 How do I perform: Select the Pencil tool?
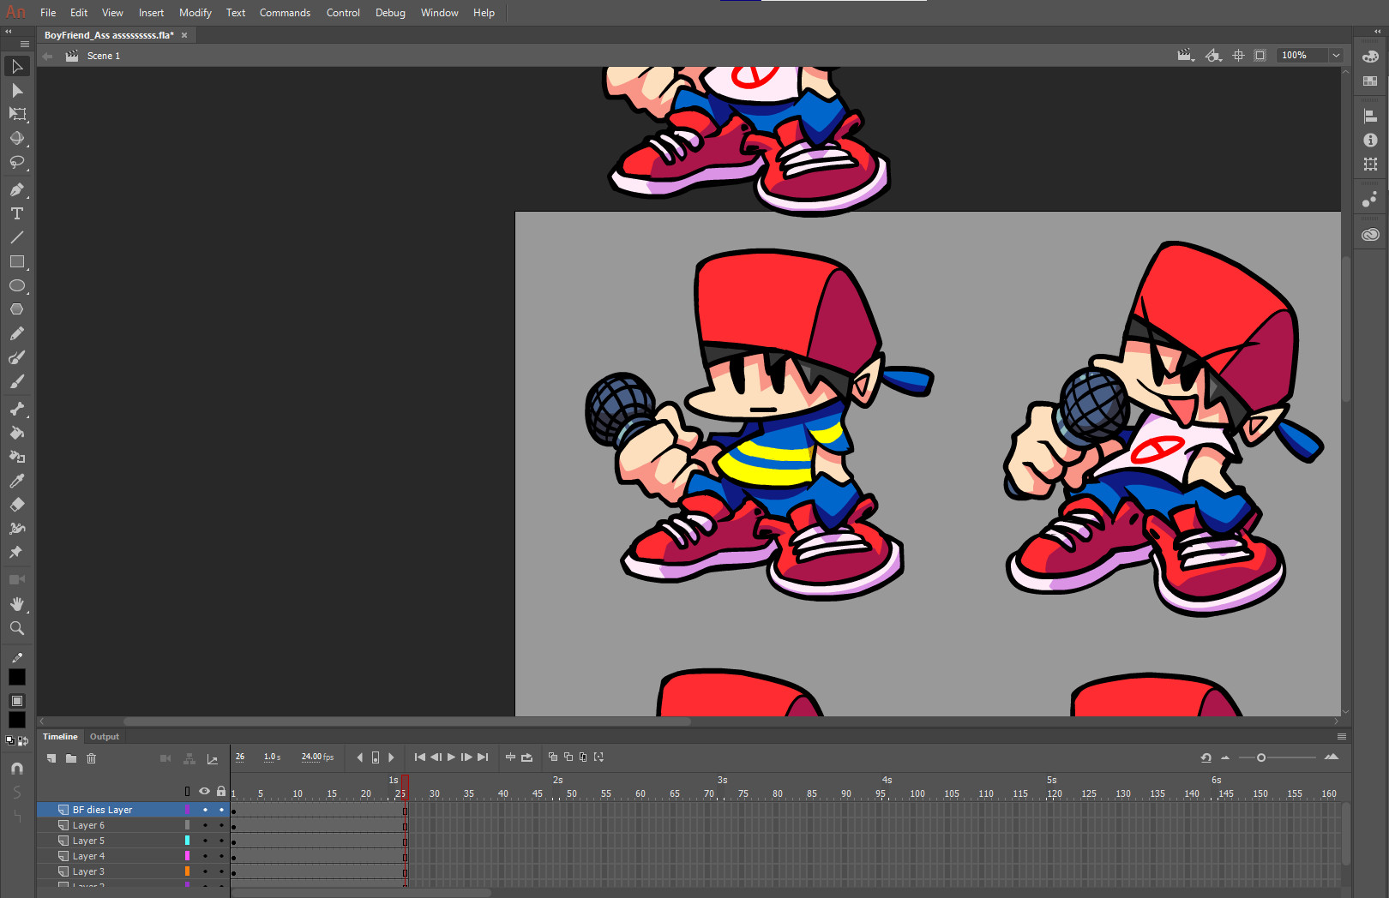point(17,333)
